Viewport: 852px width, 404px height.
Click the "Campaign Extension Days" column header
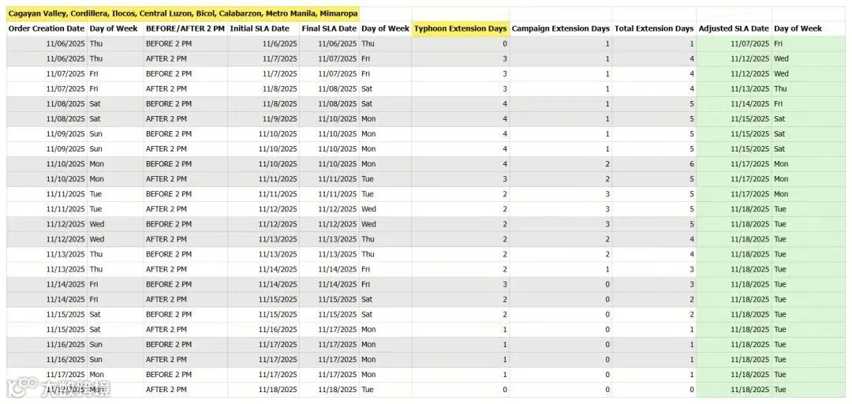pyautogui.click(x=560, y=28)
